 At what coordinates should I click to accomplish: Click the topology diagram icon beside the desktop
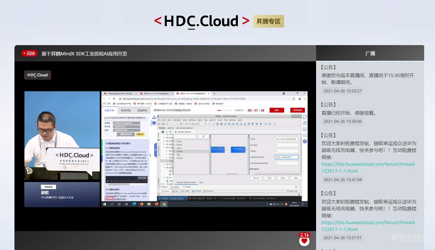[x=154, y=117]
